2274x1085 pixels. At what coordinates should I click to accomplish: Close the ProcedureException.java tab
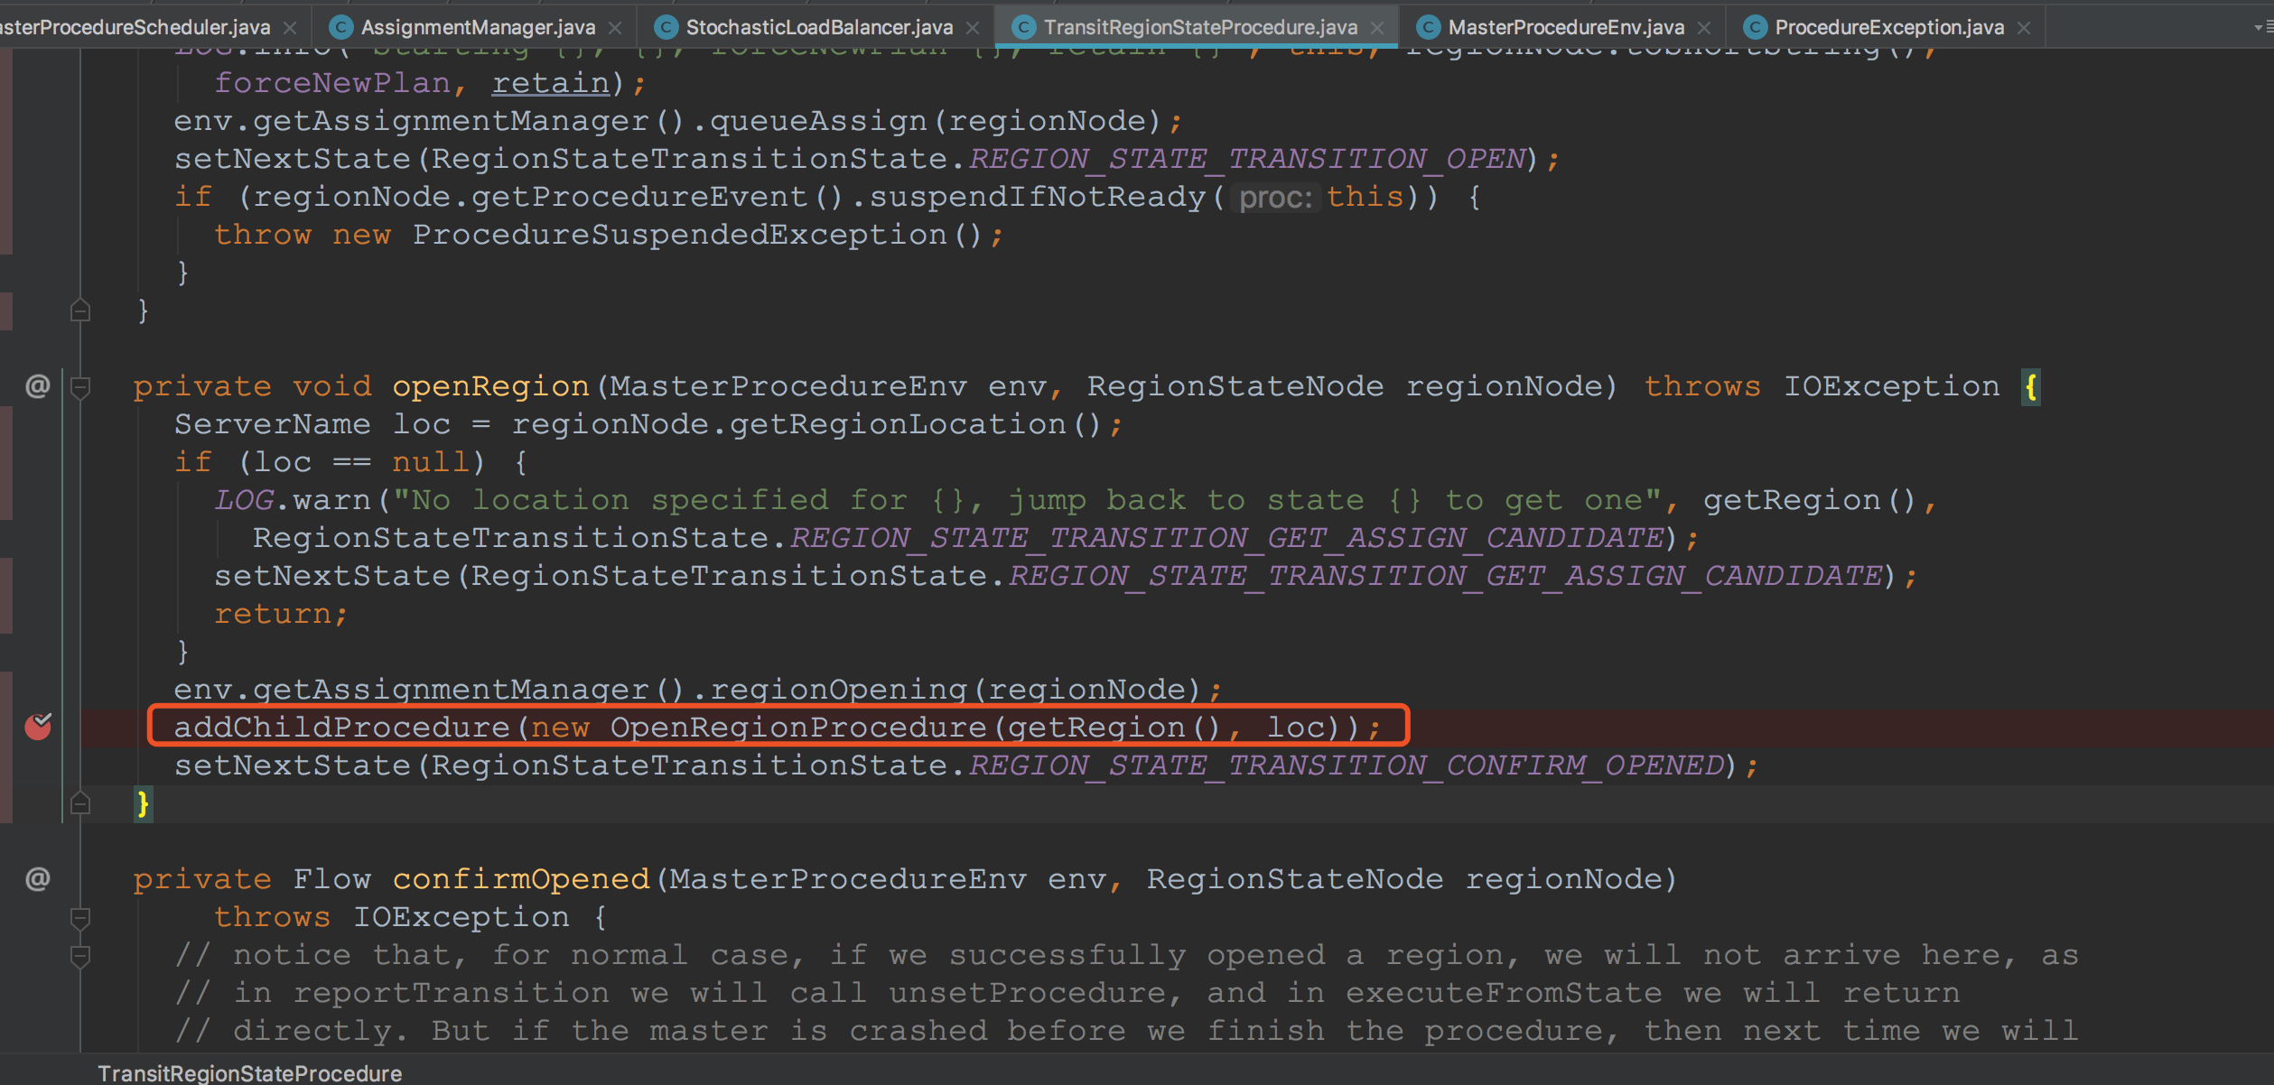pyautogui.click(x=2024, y=28)
